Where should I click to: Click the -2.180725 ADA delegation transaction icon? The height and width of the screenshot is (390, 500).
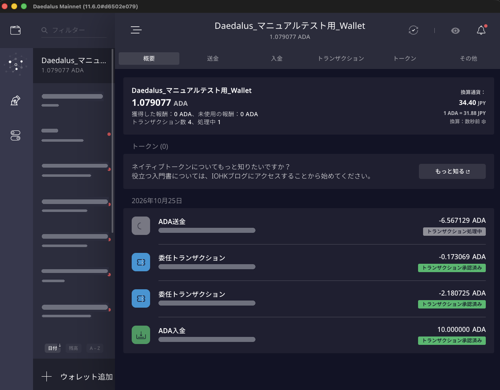pyautogui.click(x=140, y=298)
